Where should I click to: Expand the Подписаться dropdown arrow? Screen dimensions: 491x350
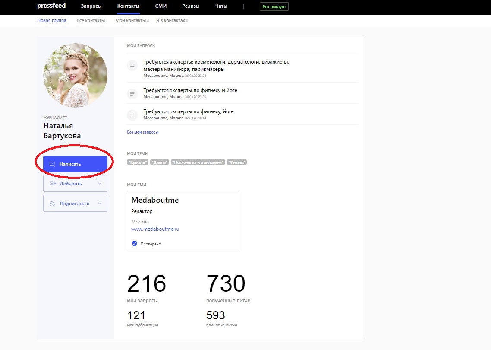point(100,204)
